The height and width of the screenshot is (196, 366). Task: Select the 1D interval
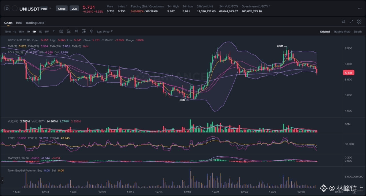40,32
